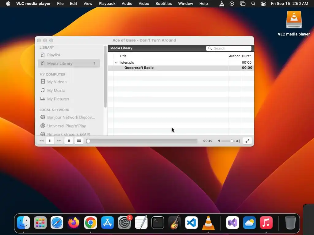Open the File menu
314x235 pixels.
(x=60, y=4)
